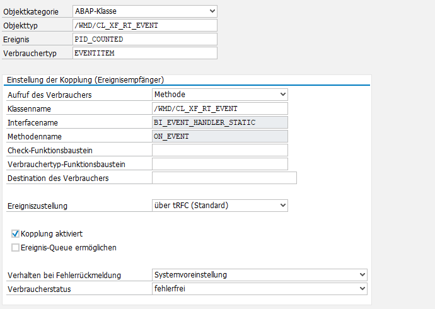Open the Ereigniszustellung dropdown
The height and width of the screenshot is (309, 435).
pos(220,206)
